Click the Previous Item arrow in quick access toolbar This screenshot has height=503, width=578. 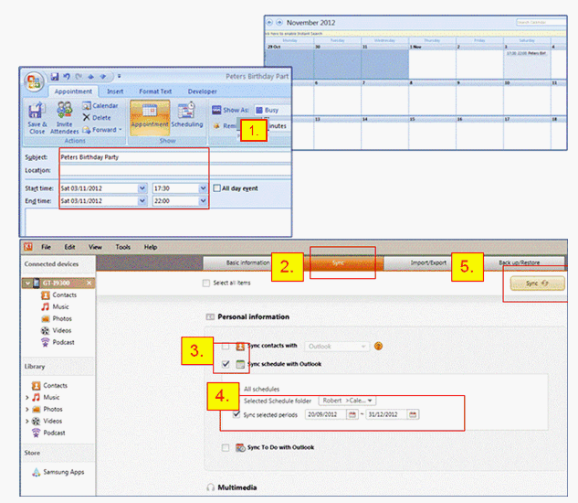pos(90,77)
